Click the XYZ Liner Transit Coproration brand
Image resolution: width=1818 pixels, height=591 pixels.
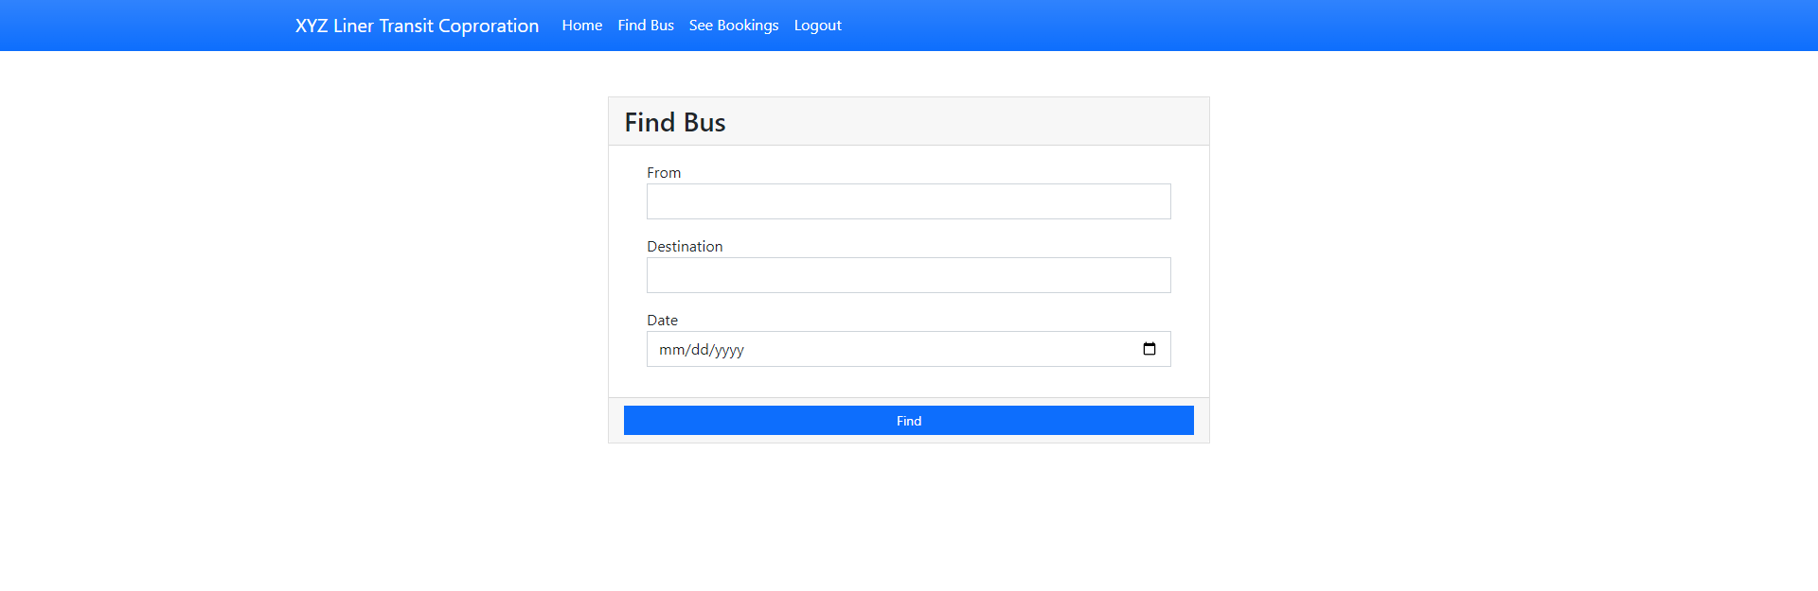click(x=417, y=26)
